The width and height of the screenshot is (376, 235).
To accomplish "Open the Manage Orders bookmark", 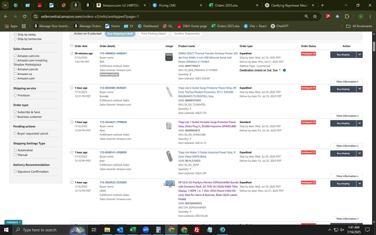I will pos(87,26).
